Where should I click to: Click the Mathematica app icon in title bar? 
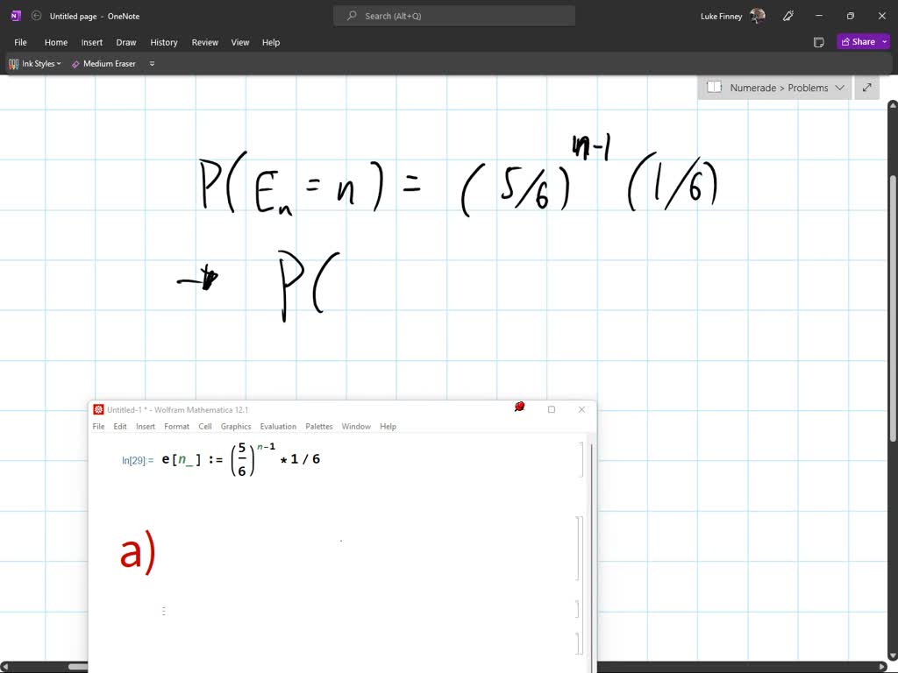(98, 409)
